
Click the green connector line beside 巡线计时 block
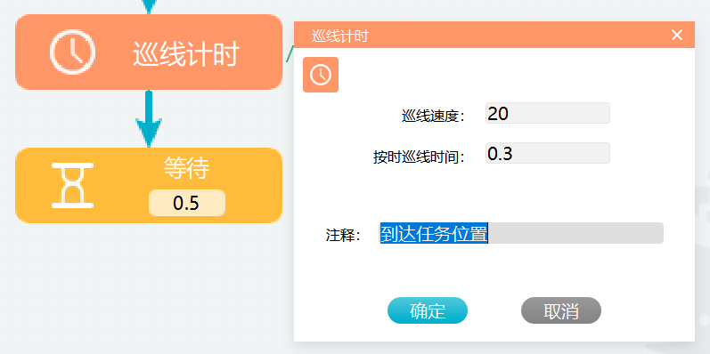290,53
